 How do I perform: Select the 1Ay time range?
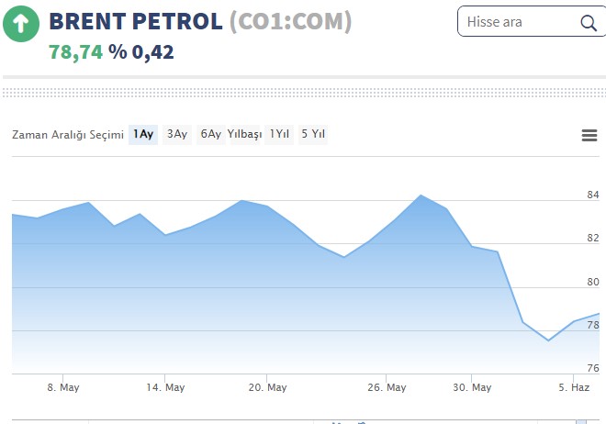[143, 135]
